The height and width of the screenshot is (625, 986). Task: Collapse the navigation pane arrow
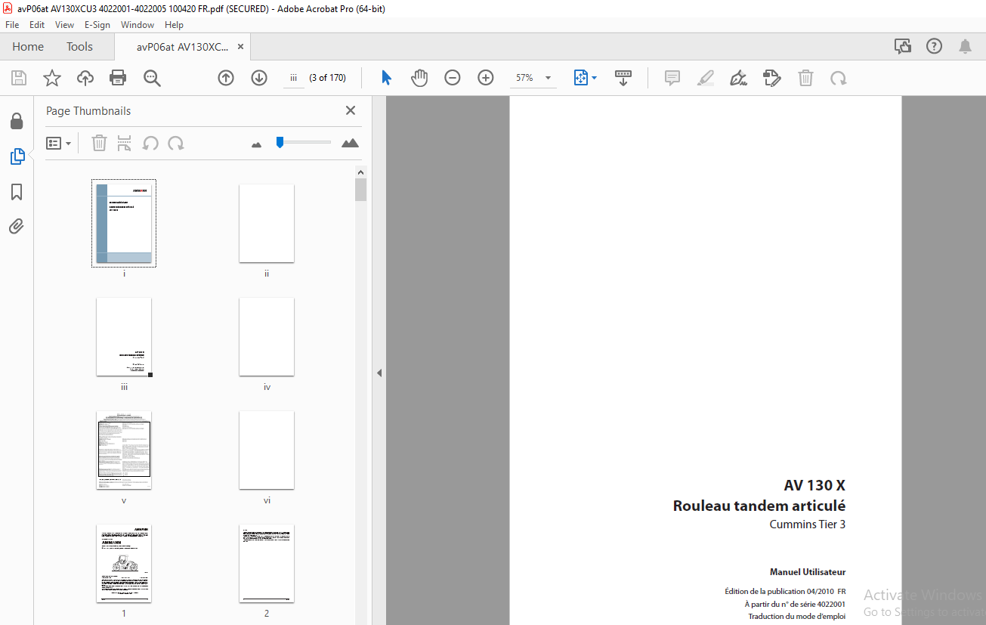[379, 373]
